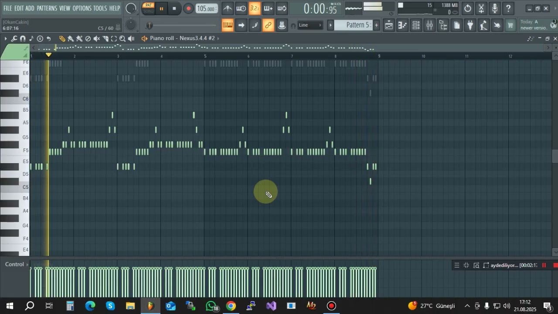Screen dimensions: 558x314
Task: Open the project picker (pages icon)
Action: pos(456,25)
